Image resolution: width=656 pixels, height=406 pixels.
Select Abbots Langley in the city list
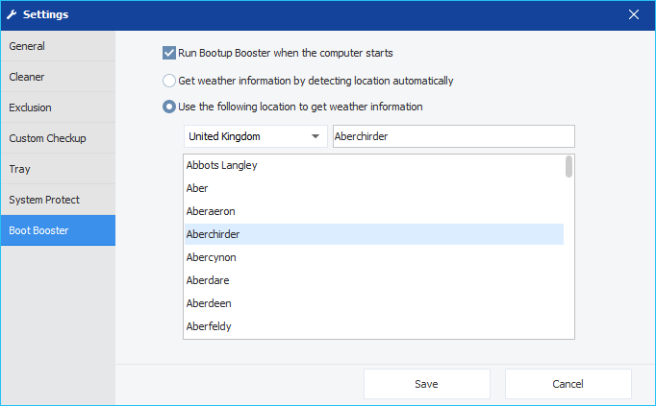click(374, 165)
